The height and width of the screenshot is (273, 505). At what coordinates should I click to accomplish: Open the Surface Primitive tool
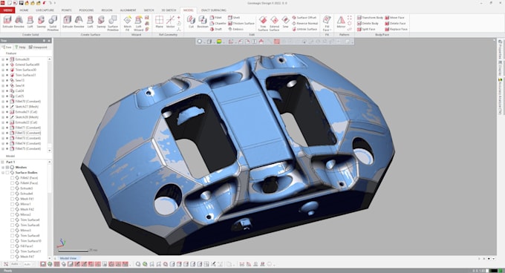point(113,23)
